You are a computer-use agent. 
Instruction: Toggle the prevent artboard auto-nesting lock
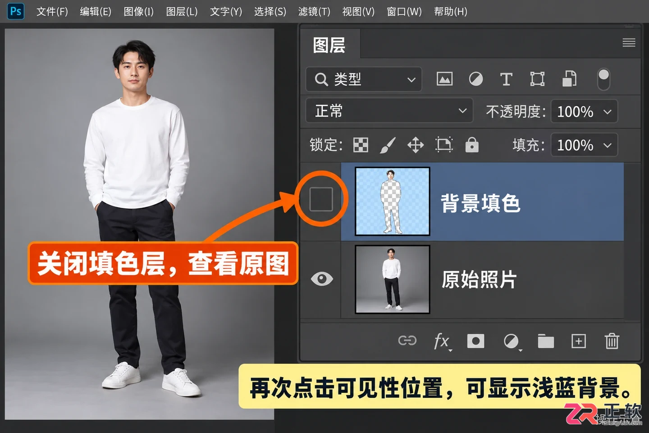[x=444, y=145]
